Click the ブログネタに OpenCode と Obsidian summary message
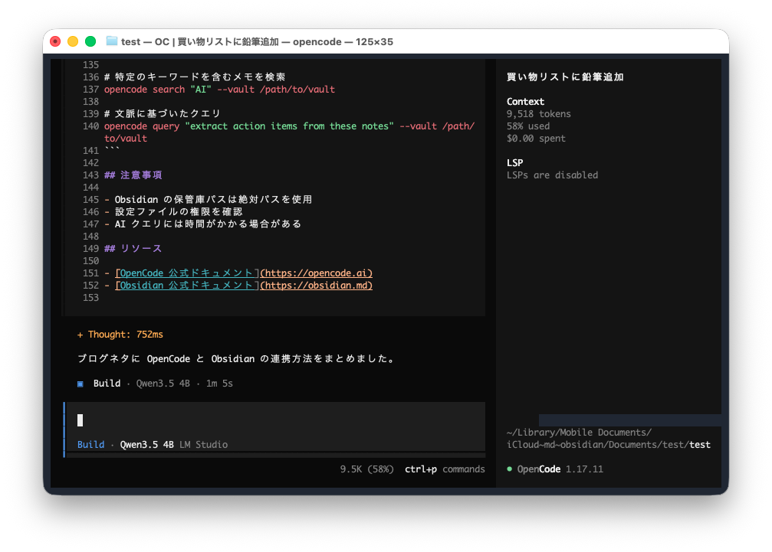 pos(237,359)
